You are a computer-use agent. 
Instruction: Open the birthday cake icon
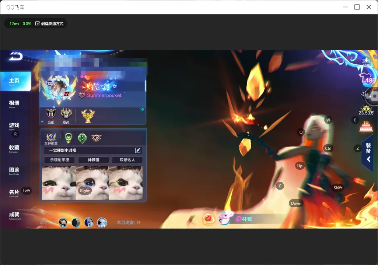(x=366, y=126)
